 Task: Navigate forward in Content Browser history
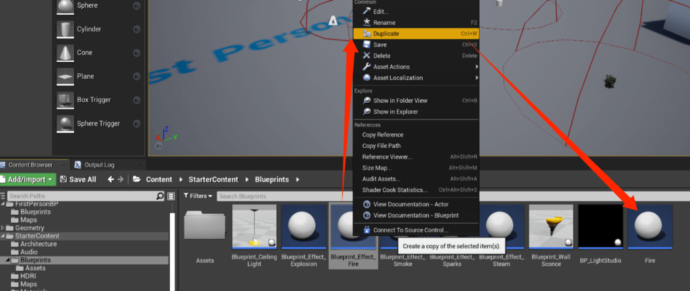pos(121,179)
